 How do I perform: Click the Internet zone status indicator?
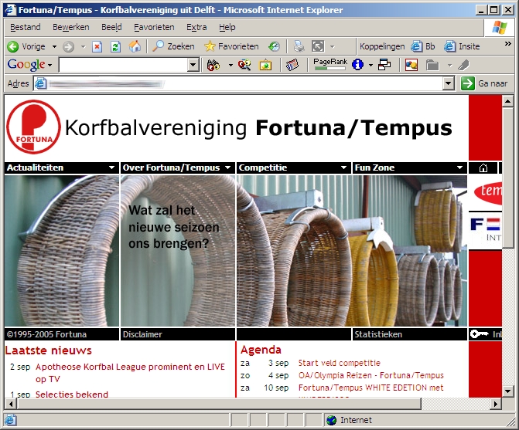(x=349, y=420)
